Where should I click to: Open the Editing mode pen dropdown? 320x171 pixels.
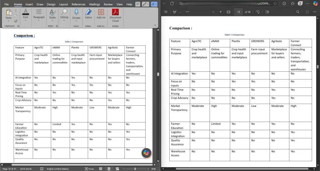(146, 4)
